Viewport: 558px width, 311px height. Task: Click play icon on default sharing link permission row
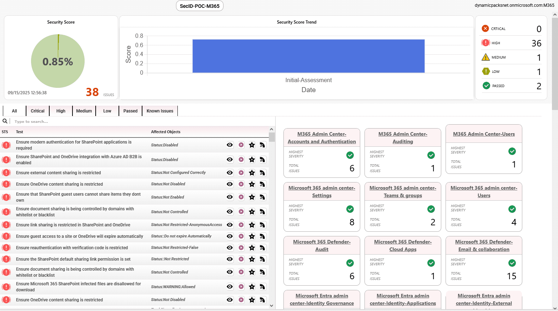tap(241, 259)
